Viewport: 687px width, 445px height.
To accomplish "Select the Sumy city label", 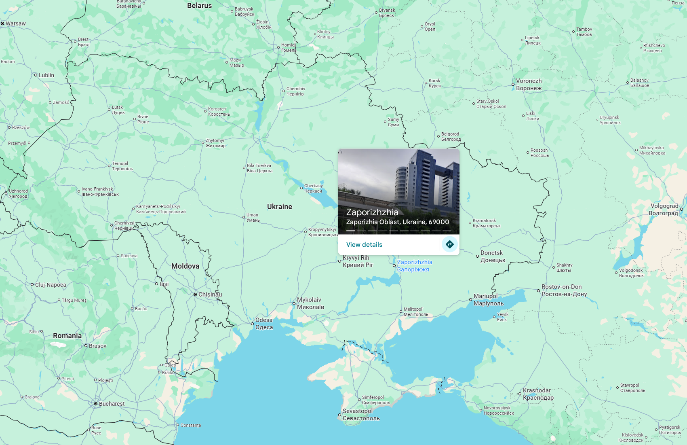I will pos(394,122).
